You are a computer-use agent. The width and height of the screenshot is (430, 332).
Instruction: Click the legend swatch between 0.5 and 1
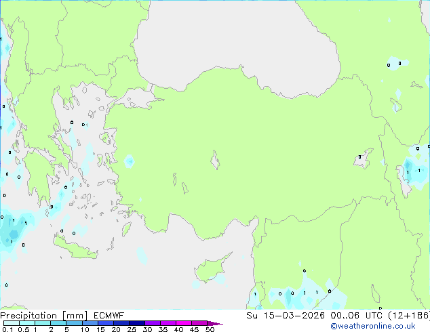[27, 323]
